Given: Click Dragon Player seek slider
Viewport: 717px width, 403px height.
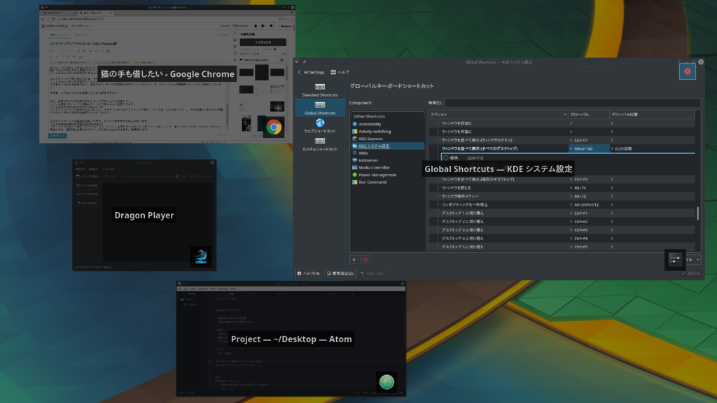Looking at the screenshot, I should click(146, 176).
